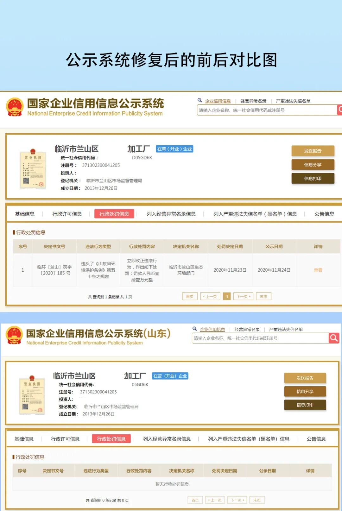
Task: Switch to 基础信息 tab in upper panel
Action: click(x=25, y=214)
